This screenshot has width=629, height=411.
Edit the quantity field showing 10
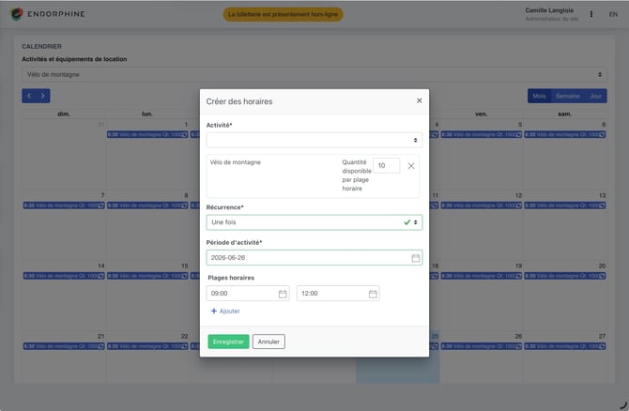(386, 165)
